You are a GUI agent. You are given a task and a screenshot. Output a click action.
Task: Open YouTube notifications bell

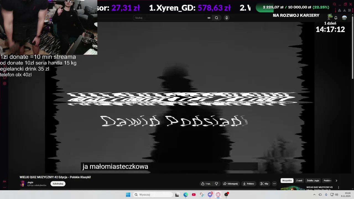336,18
